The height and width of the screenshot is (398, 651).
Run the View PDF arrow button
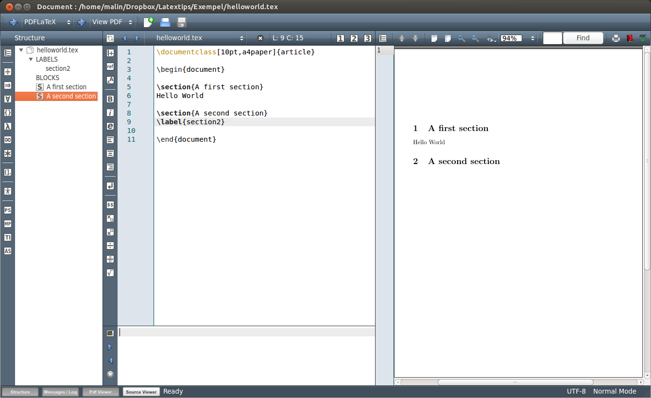(x=82, y=22)
